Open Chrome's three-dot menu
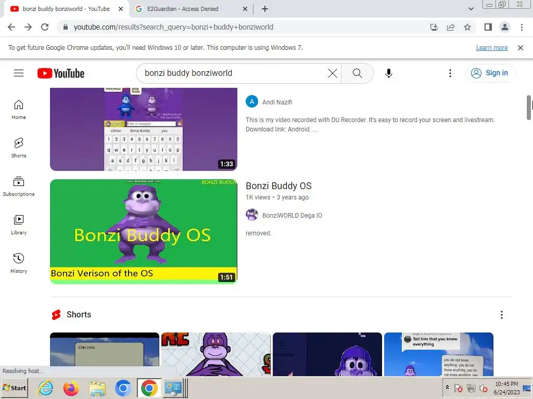This screenshot has width=533, height=399. [x=522, y=27]
